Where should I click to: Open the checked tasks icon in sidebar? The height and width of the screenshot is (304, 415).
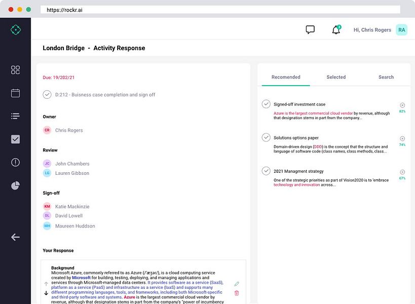15,139
